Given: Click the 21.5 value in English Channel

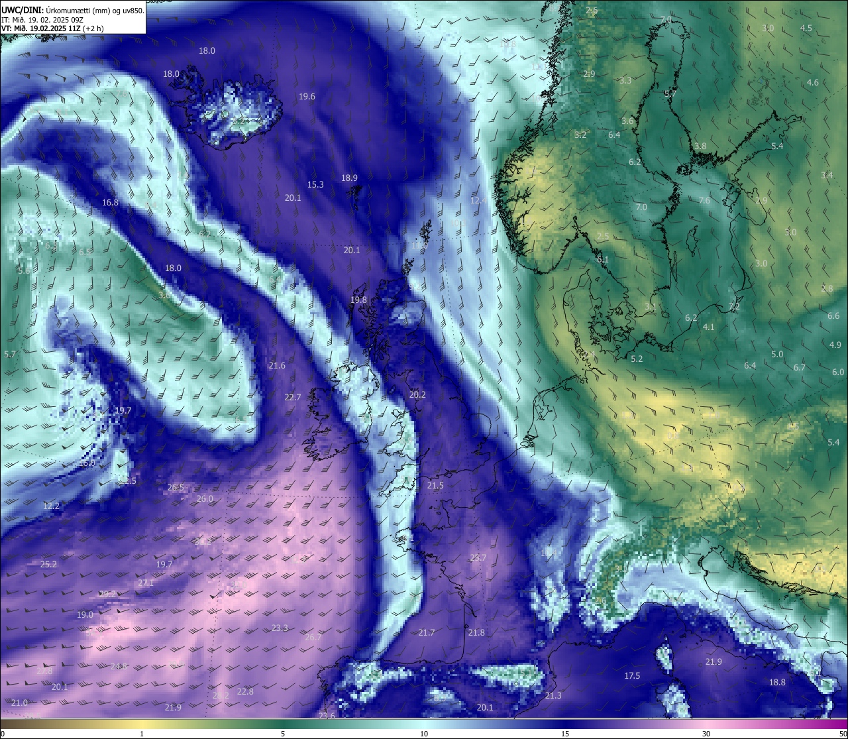Looking at the screenshot, I should pos(435,485).
